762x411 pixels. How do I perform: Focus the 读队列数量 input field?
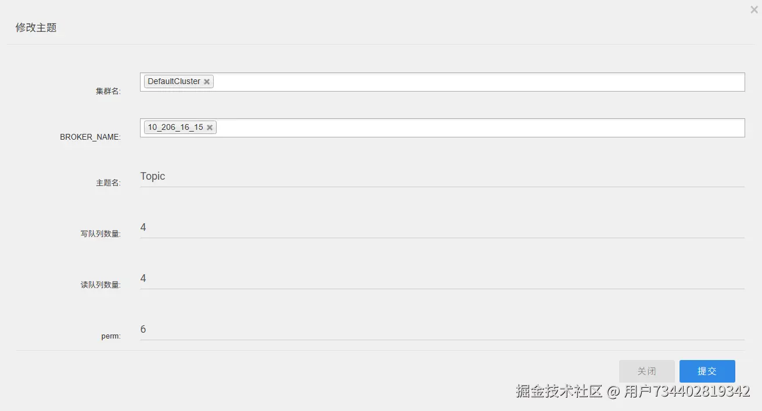pyautogui.click(x=443, y=278)
